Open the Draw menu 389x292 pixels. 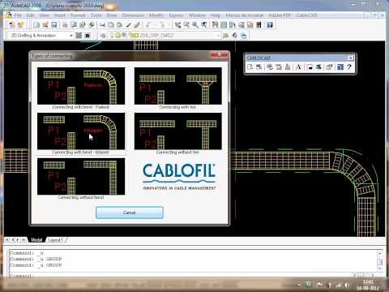tap(112, 15)
